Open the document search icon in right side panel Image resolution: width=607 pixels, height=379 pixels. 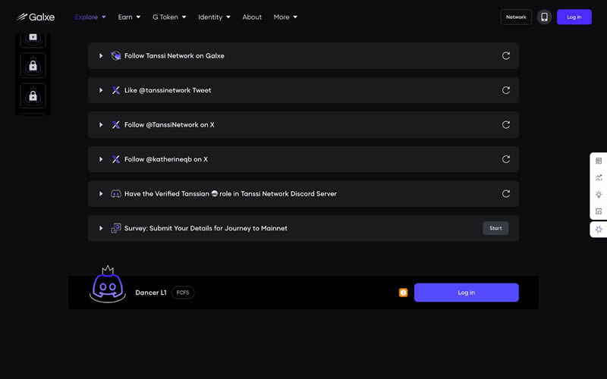click(x=599, y=211)
